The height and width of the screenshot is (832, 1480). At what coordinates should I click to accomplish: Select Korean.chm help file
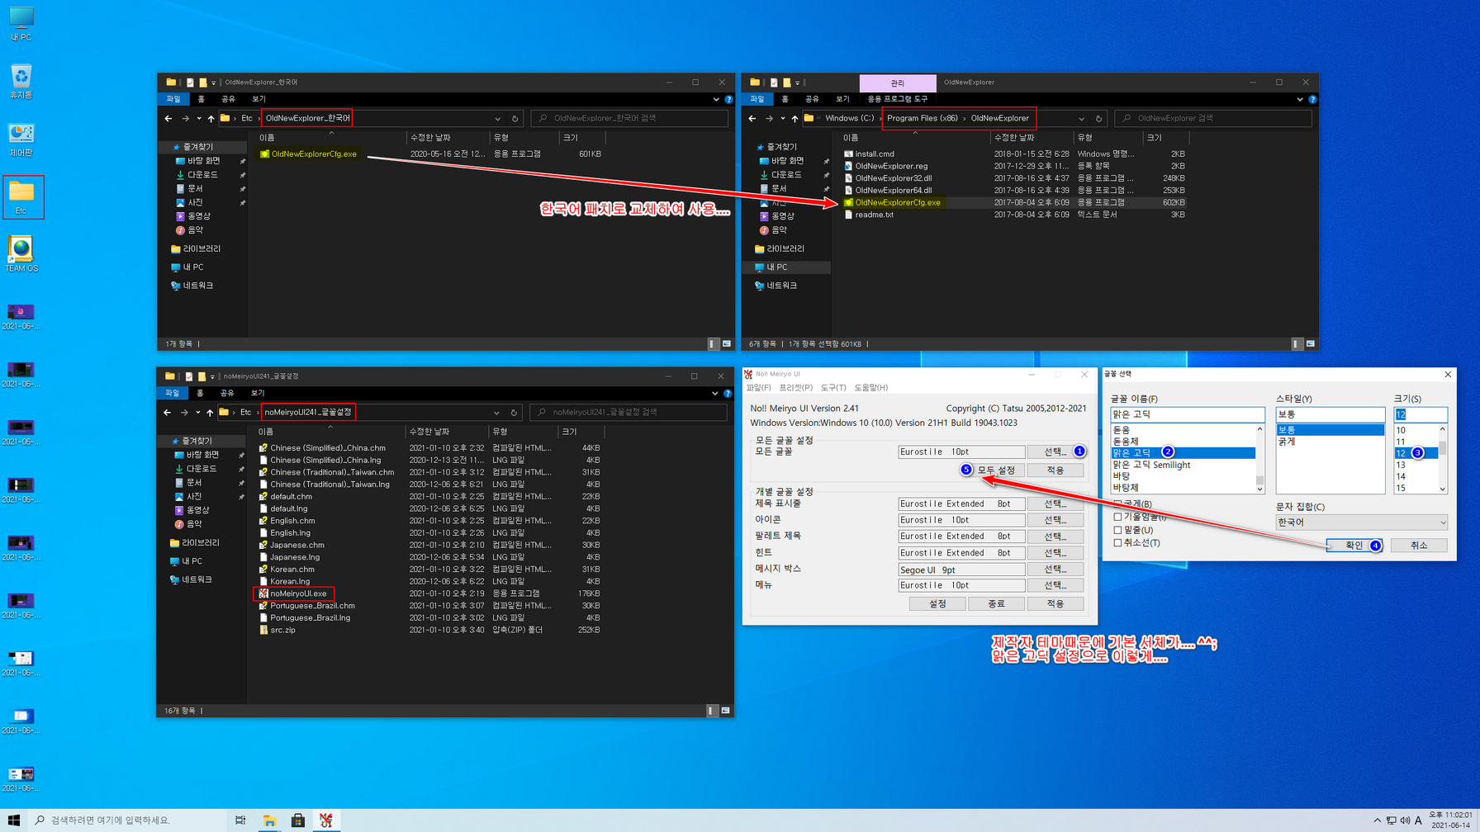coord(292,569)
